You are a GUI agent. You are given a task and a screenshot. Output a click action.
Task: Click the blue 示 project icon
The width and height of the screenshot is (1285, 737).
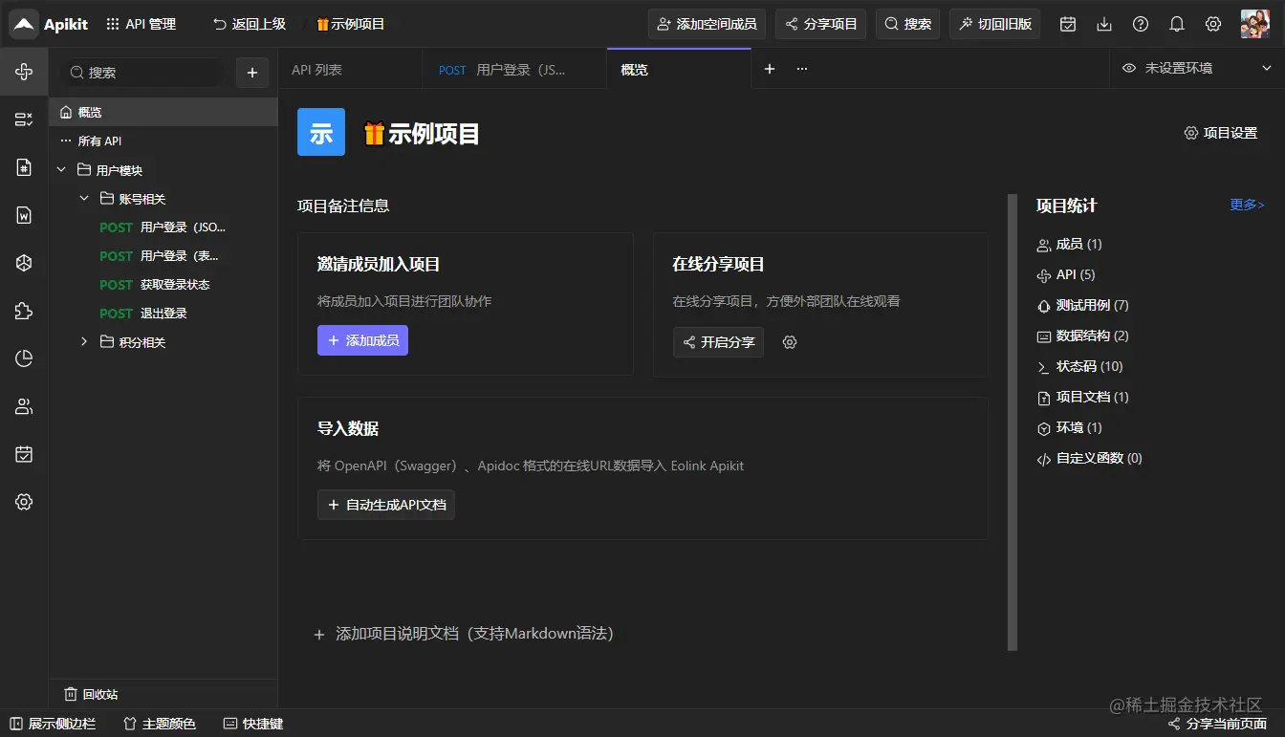(321, 132)
